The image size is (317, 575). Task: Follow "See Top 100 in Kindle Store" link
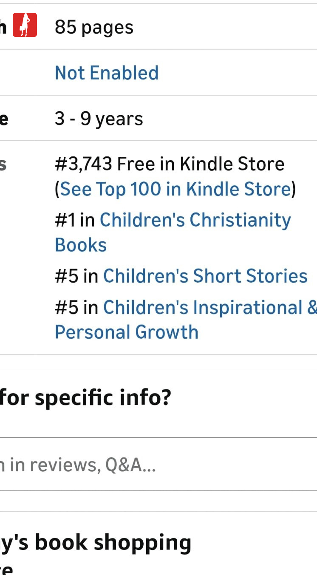175,189
